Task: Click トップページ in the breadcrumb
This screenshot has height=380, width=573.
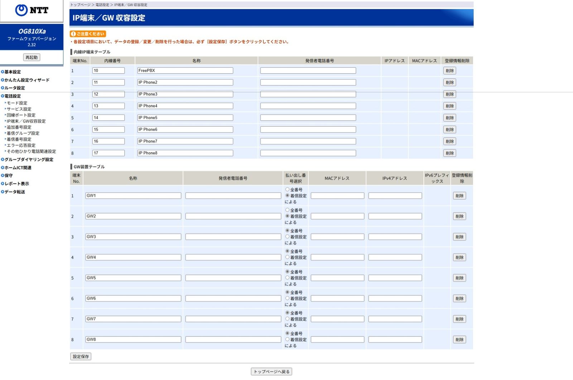Action: coord(80,5)
